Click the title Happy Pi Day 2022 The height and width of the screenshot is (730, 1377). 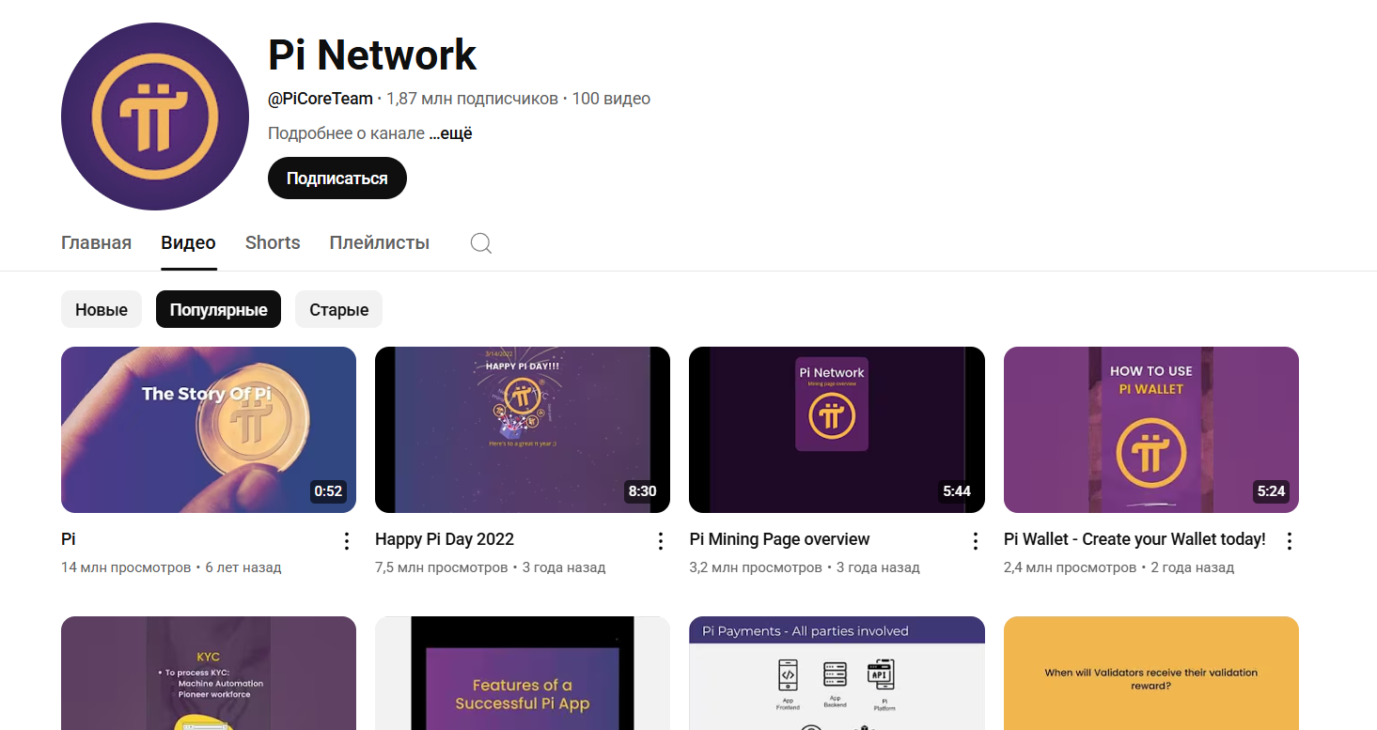click(x=445, y=539)
